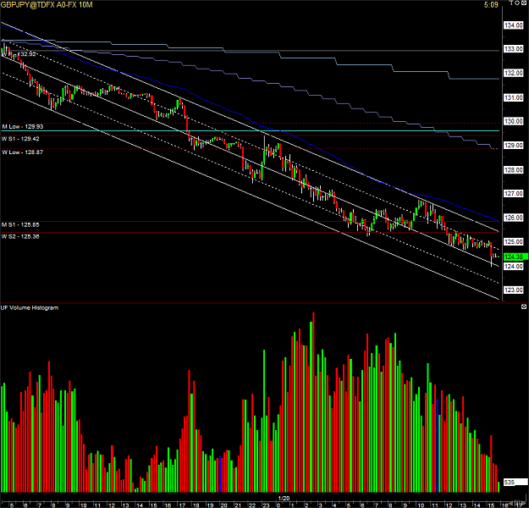This screenshot has height=508, width=529.
Task: Click the 23 hour tick on time axis
Action: 266,505
